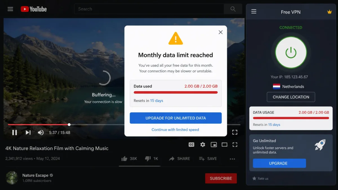This screenshot has width=338, height=190.
Task: Skip to the next video
Action: pos(28,132)
